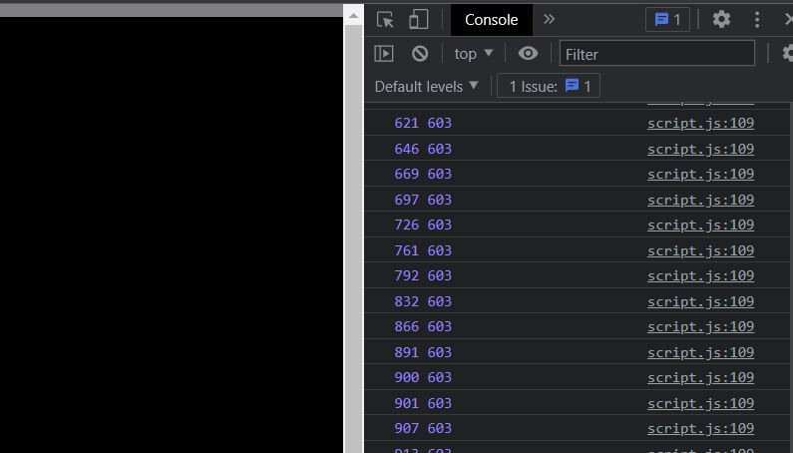This screenshot has width=793, height=453.
Task: Click the page scrollbar up arrow
Action: click(x=353, y=15)
